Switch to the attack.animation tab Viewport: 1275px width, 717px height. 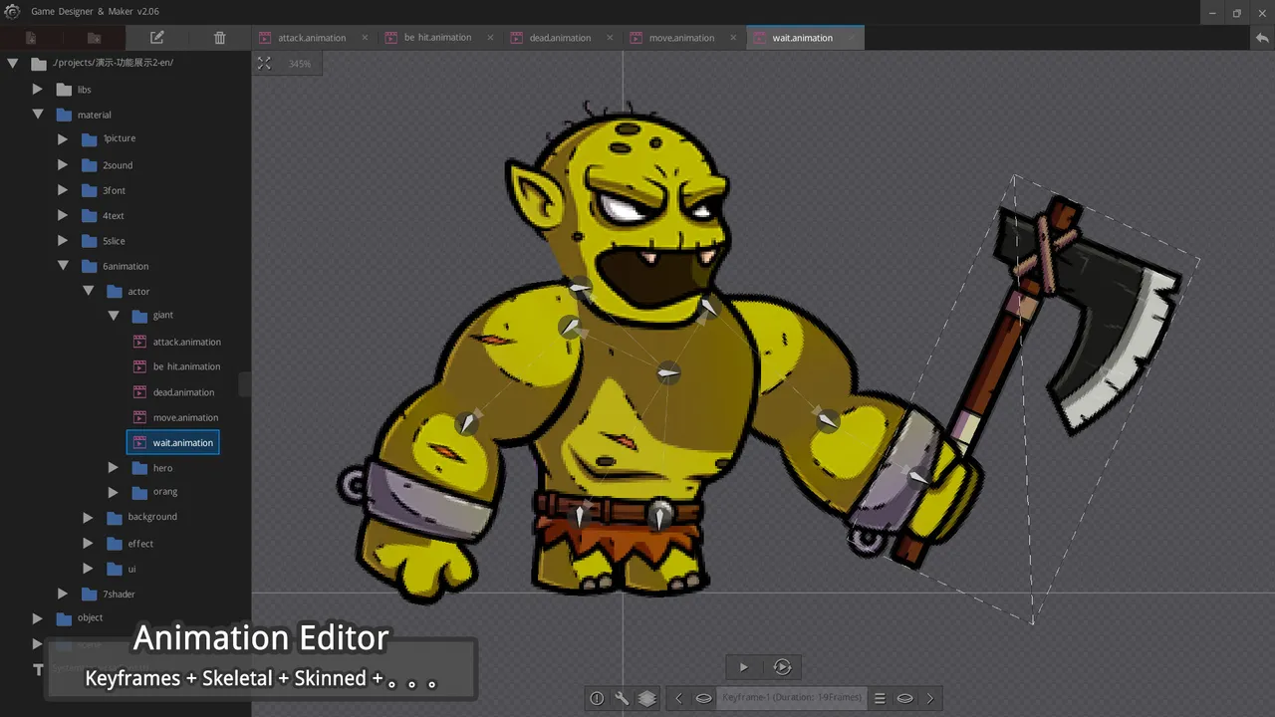pyautogui.click(x=312, y=38)
